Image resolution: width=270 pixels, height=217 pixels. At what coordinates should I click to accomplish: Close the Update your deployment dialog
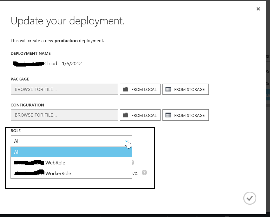[x=258, y=9]
